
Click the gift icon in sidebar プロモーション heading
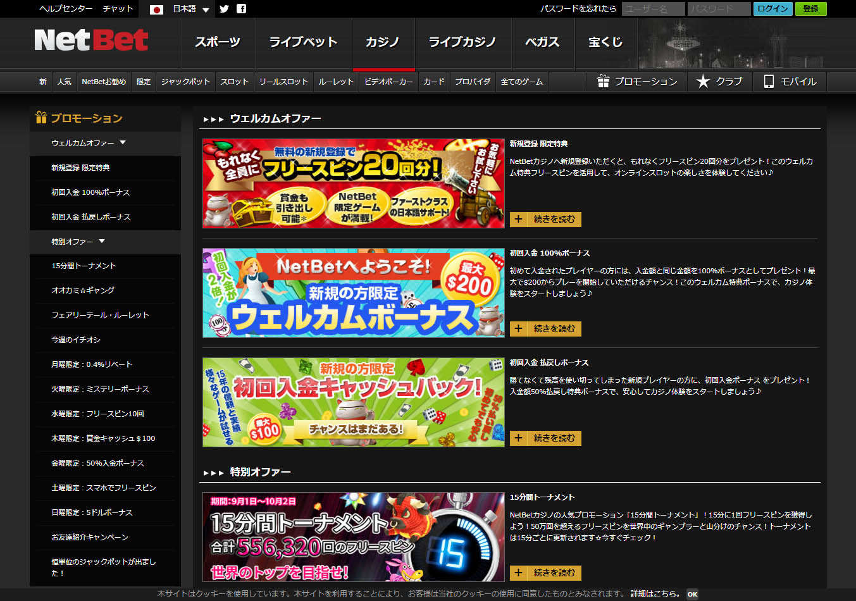[41, 117]
